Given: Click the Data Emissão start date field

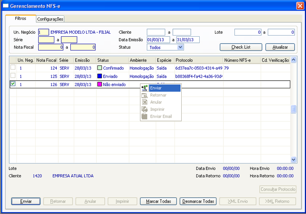Looking at the screenshot, I should [x=158, y=40].
